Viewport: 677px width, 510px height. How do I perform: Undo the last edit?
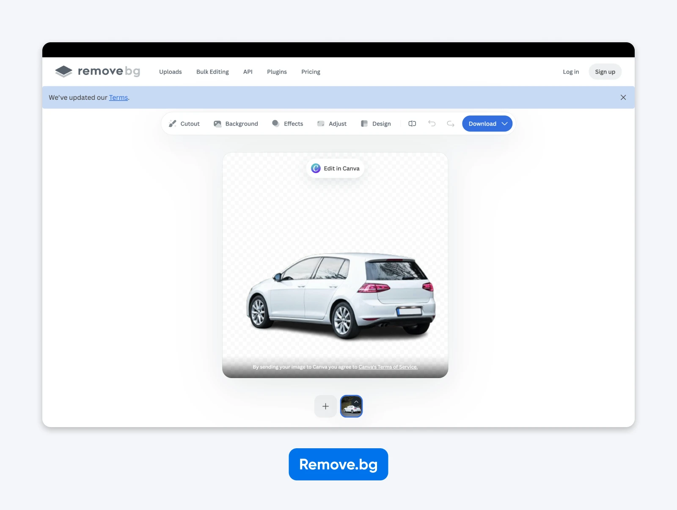tap(432, 123)
